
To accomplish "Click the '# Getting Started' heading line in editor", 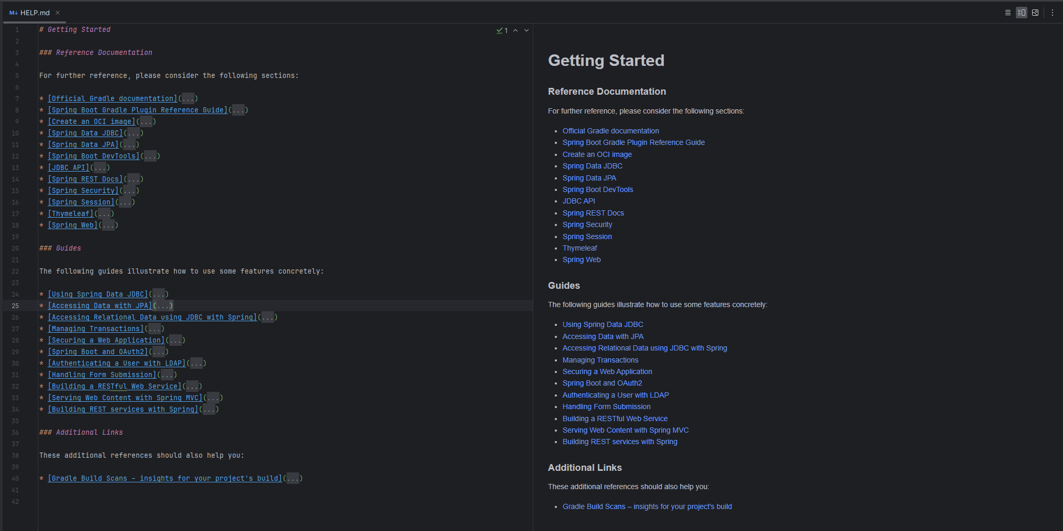I will click(x=75, y=30).
